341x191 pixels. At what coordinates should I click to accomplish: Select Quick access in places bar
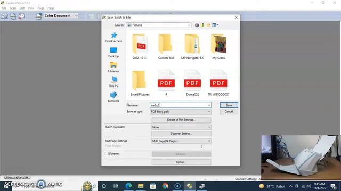click(x=113, y=38)
